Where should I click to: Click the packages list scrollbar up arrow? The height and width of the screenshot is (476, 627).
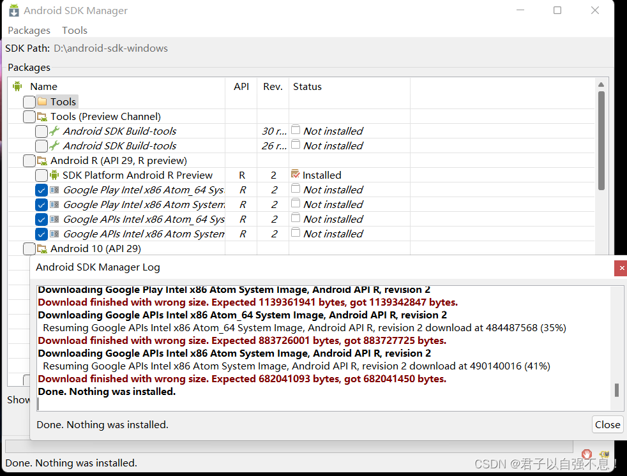(x=601, y=85)
